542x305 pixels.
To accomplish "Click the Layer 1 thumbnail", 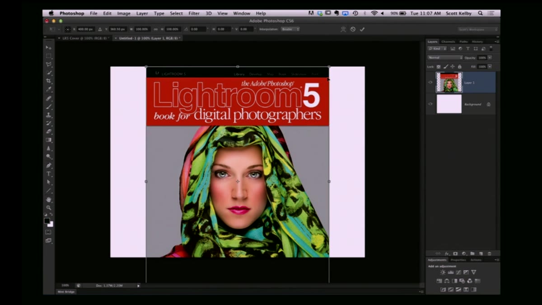I will tap(449, 82).
